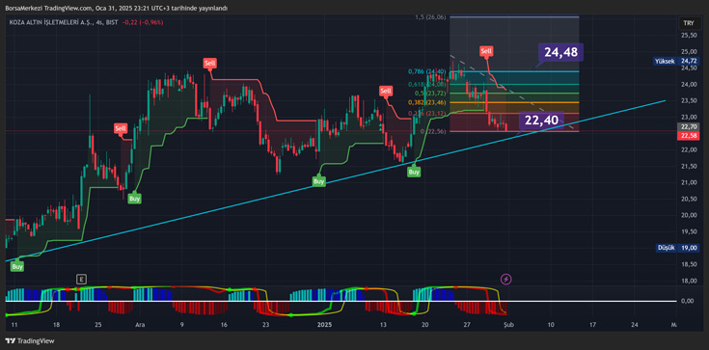Viewport: 709px width, 350px height.
Task: Click the 0,00 oscillator axis label
Action: click(688, 301)
